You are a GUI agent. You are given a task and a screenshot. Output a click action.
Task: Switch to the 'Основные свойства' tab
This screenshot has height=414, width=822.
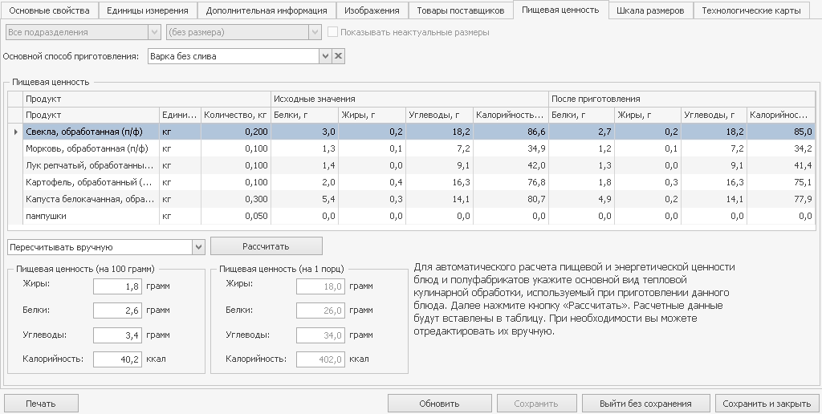tap(50, 10)
